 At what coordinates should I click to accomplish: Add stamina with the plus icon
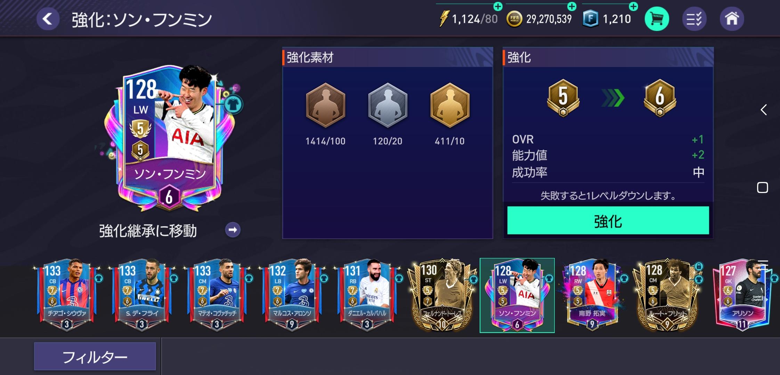(498, 6)
